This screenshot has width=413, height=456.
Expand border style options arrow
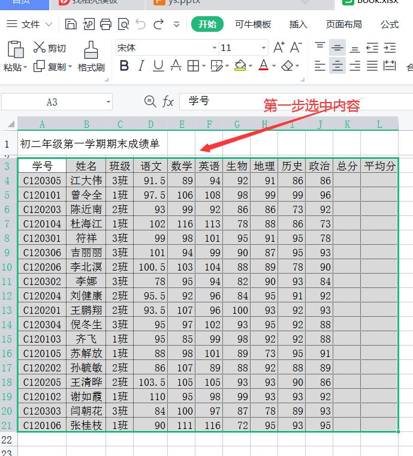pos(204,66)
